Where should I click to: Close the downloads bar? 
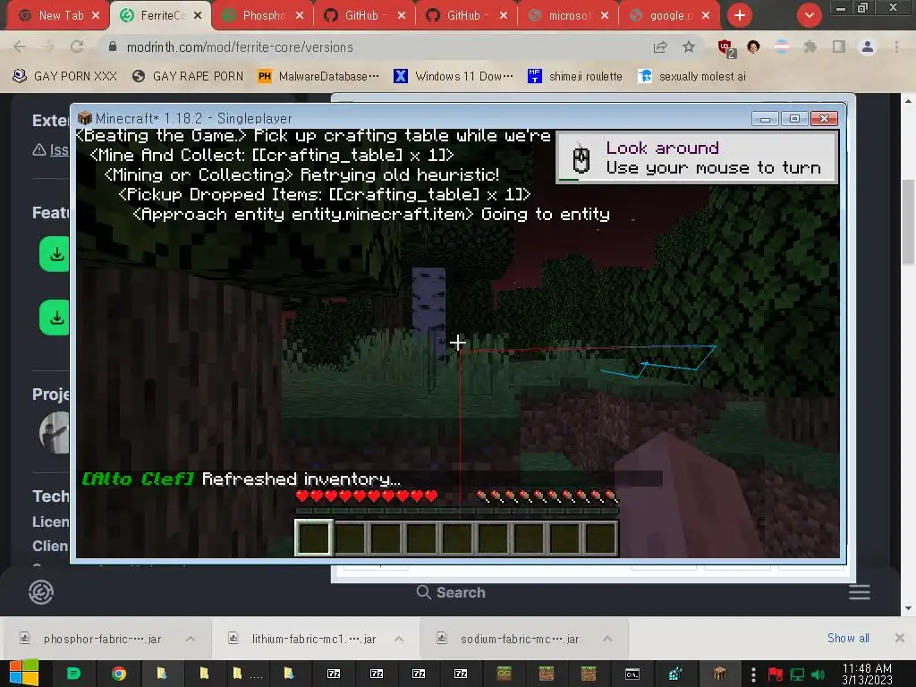click(900, 638)
